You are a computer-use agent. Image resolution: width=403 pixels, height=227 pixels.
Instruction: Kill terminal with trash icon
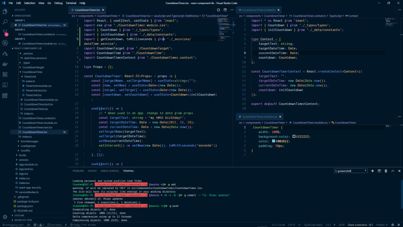[386, 171]
